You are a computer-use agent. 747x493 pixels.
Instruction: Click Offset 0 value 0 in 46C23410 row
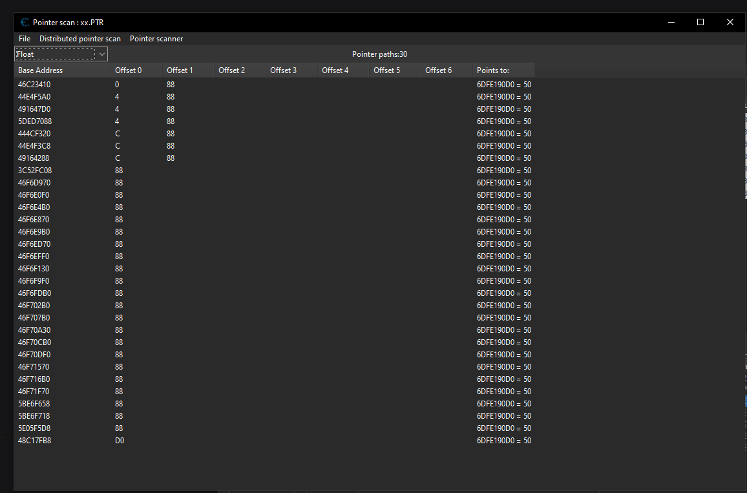pos(117,84)
